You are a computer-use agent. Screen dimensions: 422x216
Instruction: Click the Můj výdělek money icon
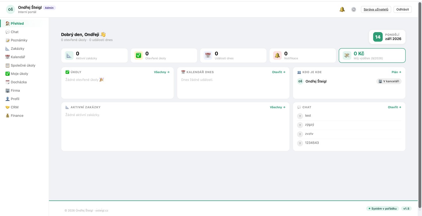point(347,56)
